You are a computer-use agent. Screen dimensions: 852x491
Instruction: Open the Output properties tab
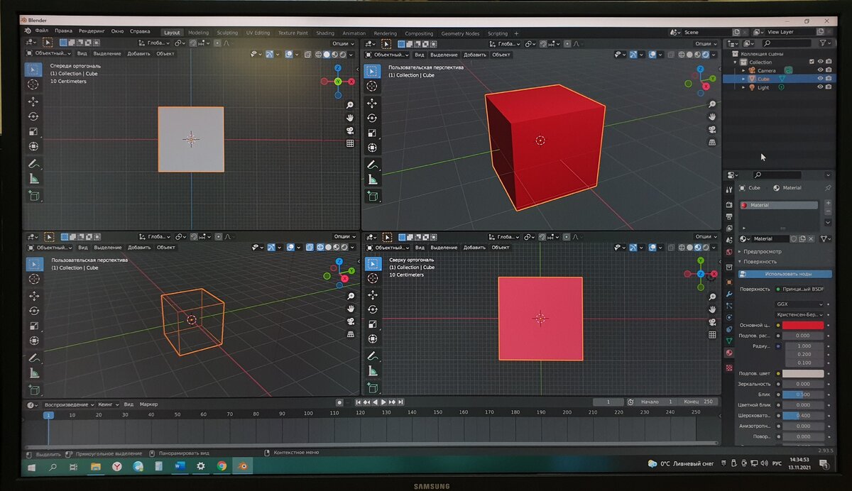click(728, 216)
